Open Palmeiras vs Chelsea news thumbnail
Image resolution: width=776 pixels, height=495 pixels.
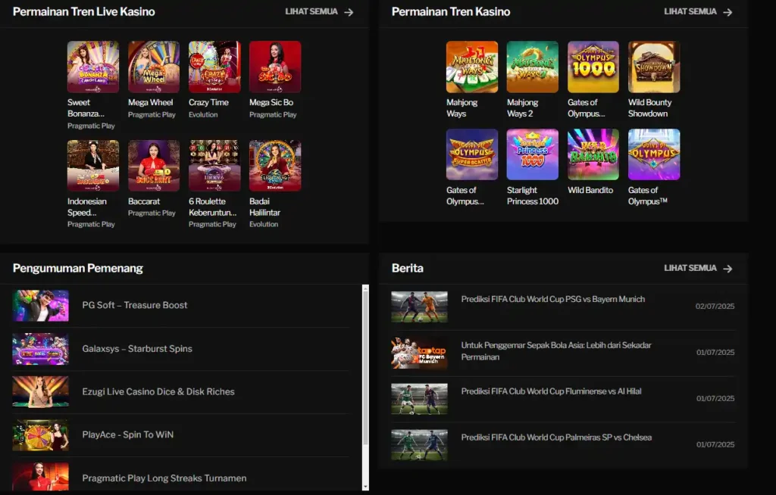click(x=419, y=445)
